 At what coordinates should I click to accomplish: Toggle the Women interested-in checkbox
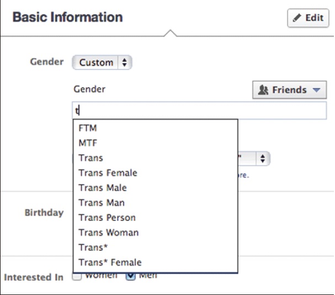tap(77, 277)
